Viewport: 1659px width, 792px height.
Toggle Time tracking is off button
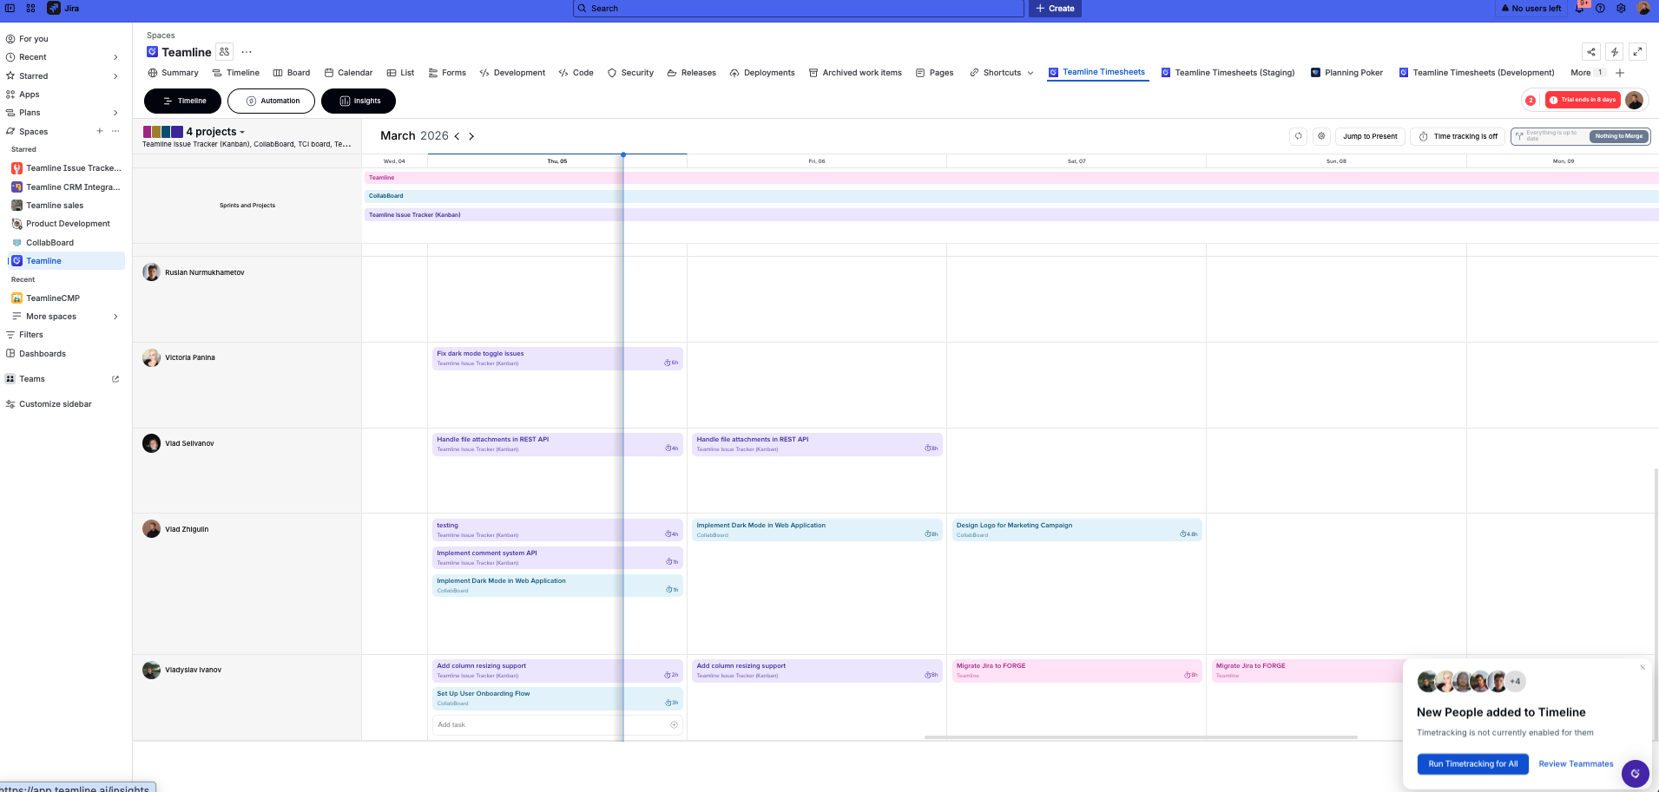(x=1458, y=136)
